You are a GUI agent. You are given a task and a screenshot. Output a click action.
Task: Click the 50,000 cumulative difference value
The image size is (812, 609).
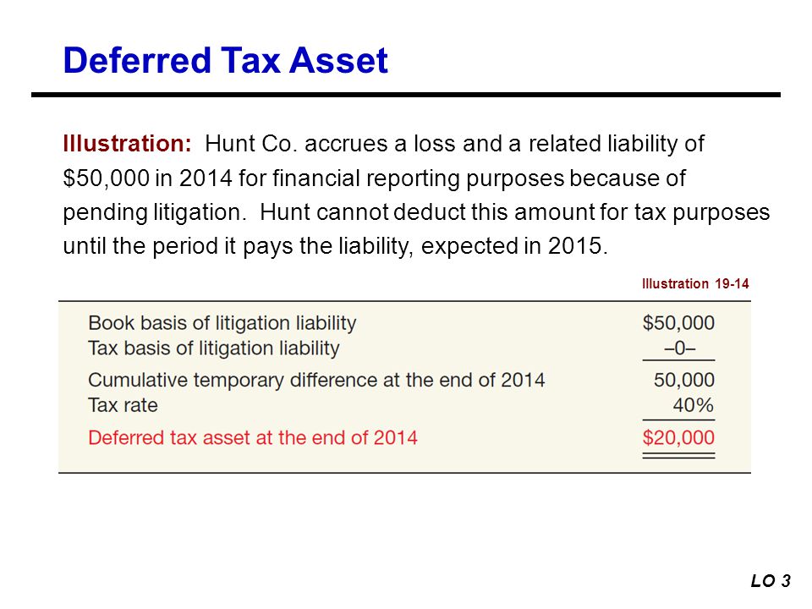[684, 380]
